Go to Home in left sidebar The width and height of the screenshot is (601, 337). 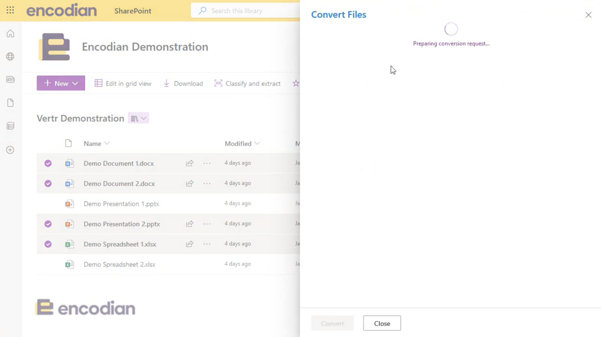click(x=11, y=33)
